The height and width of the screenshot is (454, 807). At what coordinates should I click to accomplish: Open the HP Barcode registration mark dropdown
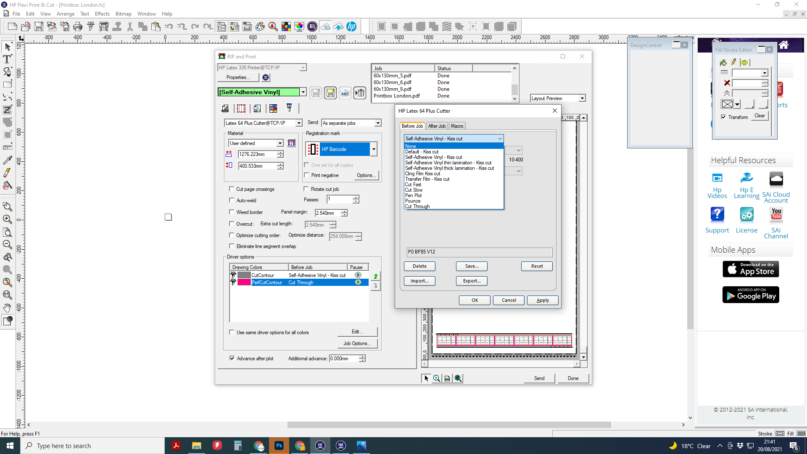373,149
